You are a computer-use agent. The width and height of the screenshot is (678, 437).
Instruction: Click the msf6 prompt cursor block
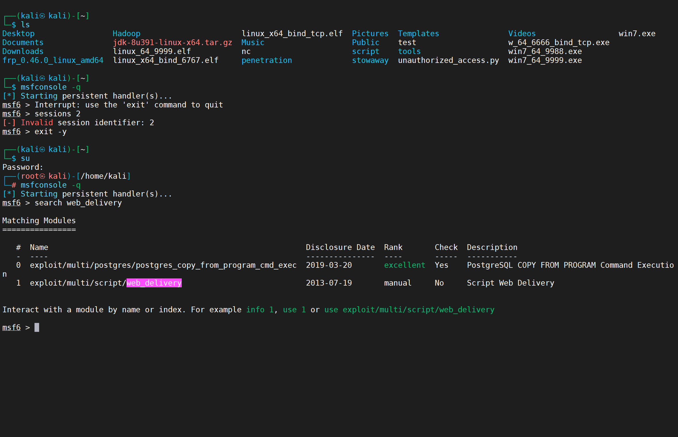(37, 328)
